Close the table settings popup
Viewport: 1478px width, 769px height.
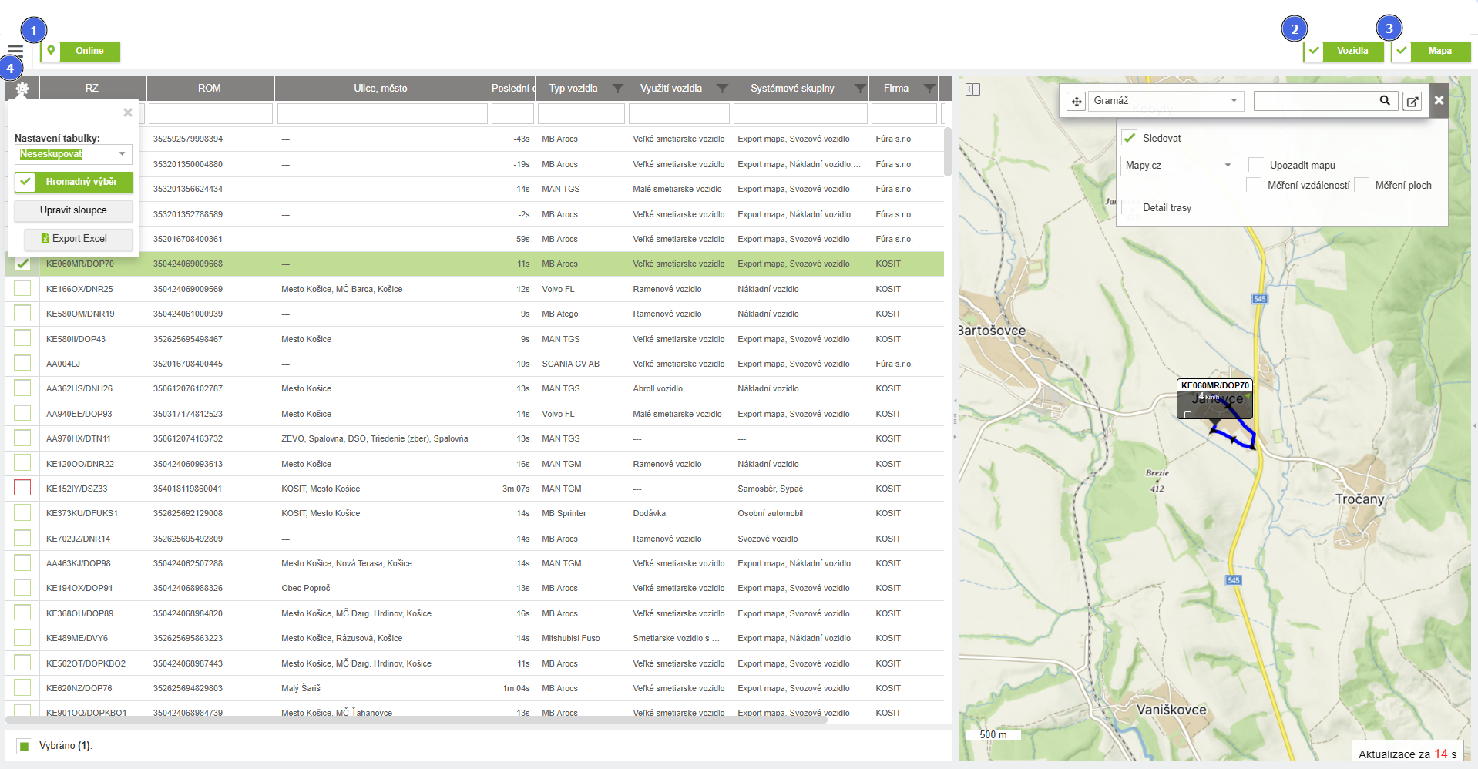point(128,112)
